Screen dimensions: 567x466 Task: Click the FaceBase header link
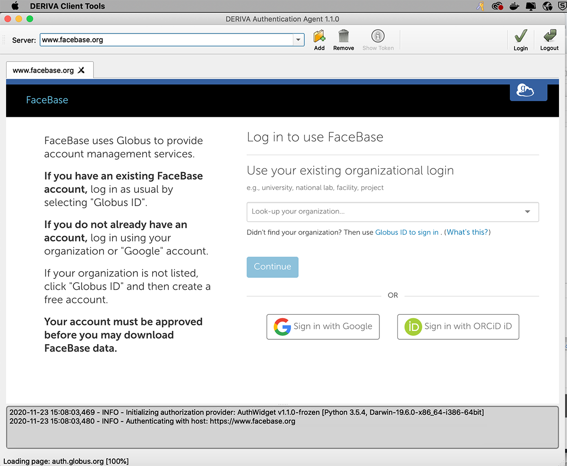pyautogui.click(x=47, y=100)
